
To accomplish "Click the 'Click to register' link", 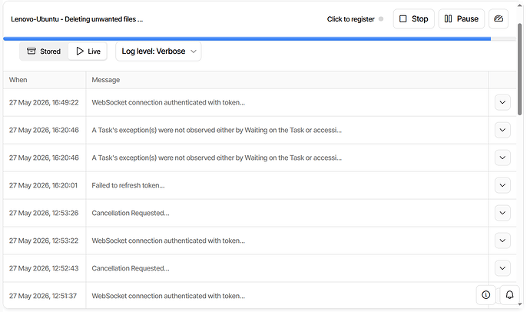I will (x=350, y=19).
